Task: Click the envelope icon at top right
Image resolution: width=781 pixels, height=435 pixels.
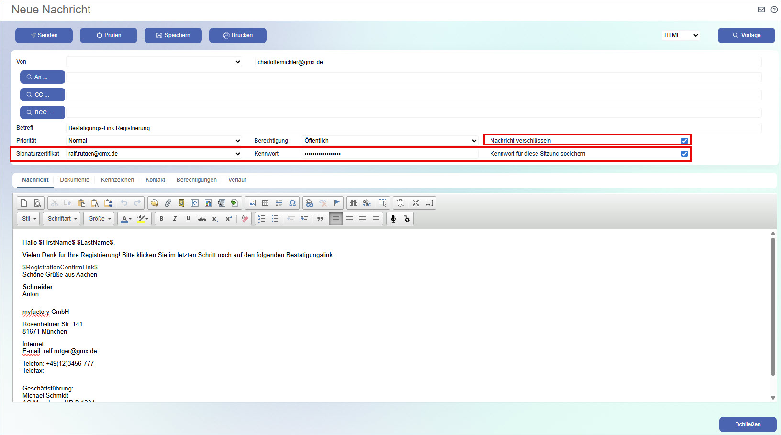Action: pyautogui.click(x=761, y=10)
